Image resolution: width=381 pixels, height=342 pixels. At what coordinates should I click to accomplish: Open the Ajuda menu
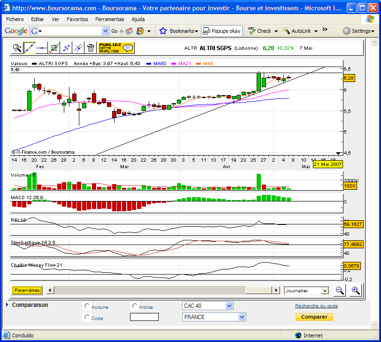coord(138,19)
